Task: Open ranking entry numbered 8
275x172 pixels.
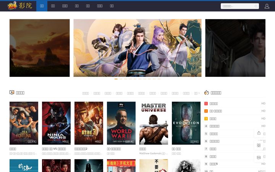Action: [x=235, y=156]
